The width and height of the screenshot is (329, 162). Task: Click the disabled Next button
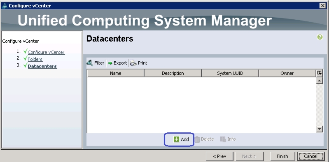250,156
